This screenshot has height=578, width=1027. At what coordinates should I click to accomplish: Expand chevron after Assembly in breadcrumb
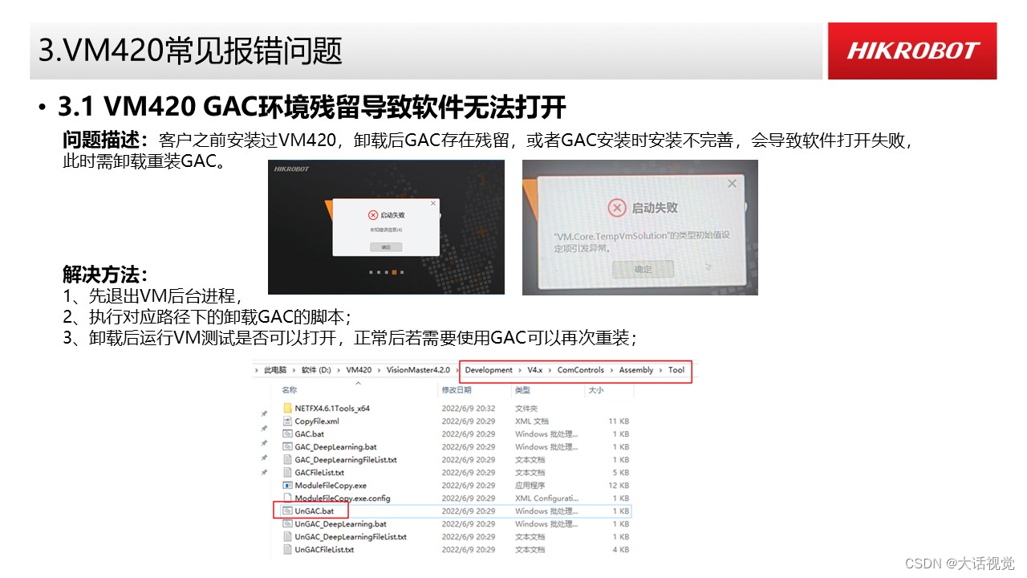coord(660,370)
